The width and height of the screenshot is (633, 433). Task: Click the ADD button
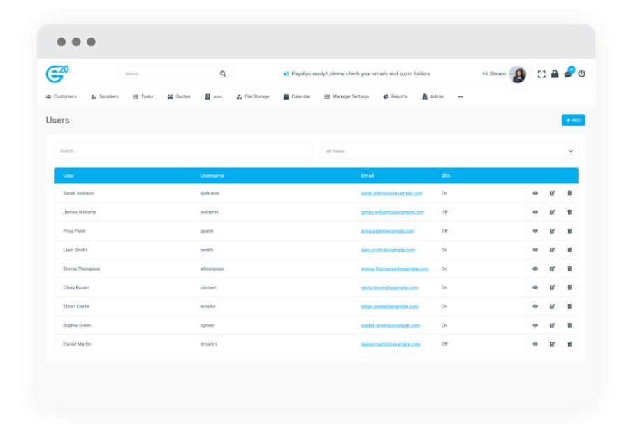(x=572, y=120)
